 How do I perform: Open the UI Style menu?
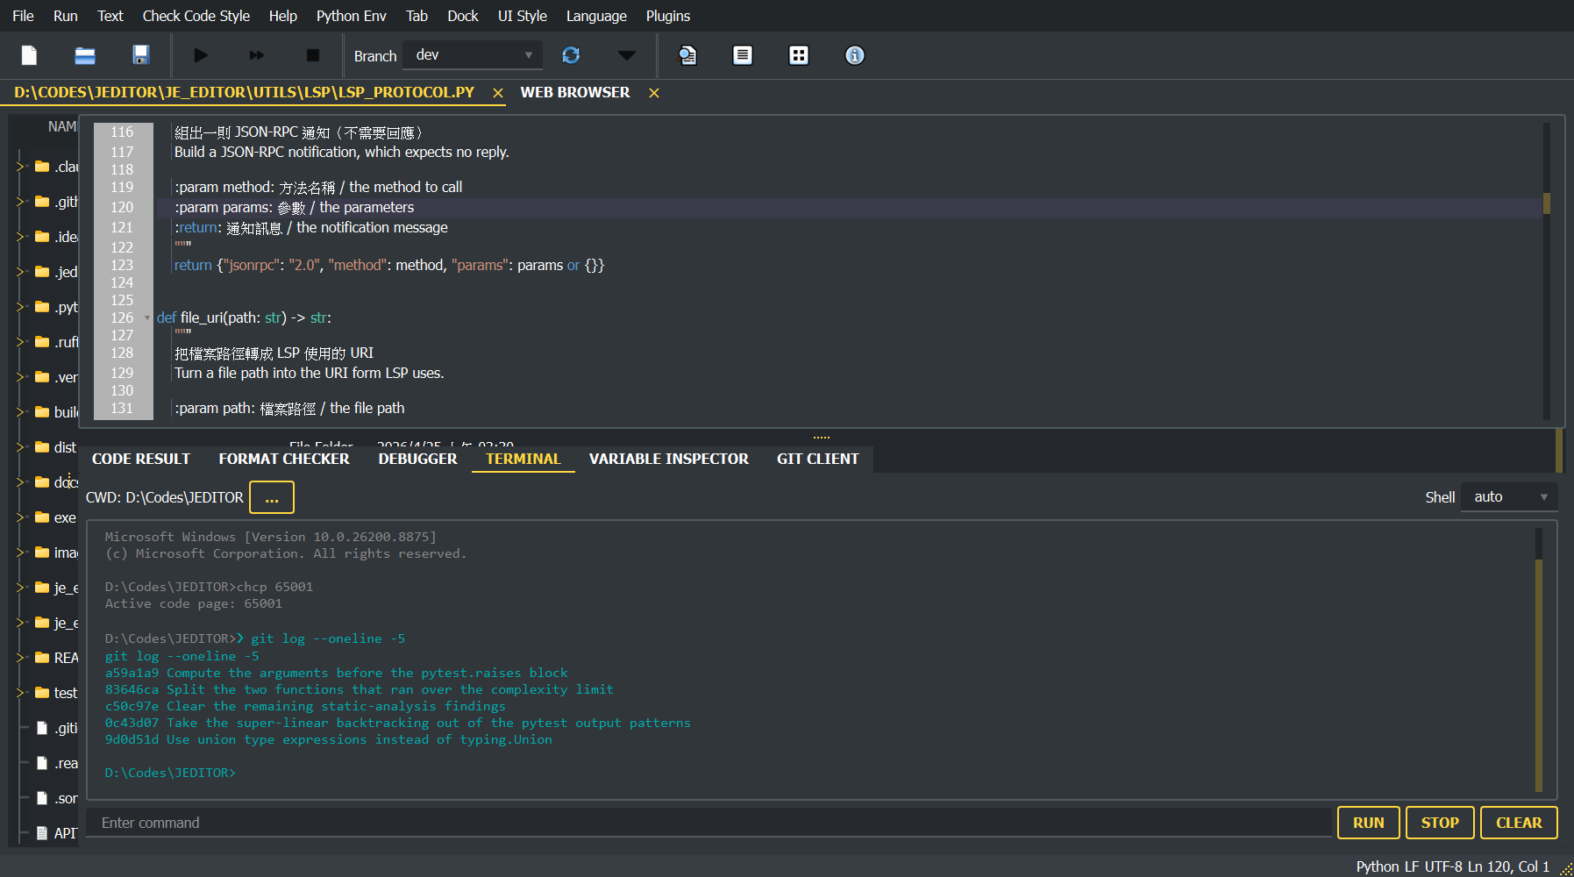[523, 16]
